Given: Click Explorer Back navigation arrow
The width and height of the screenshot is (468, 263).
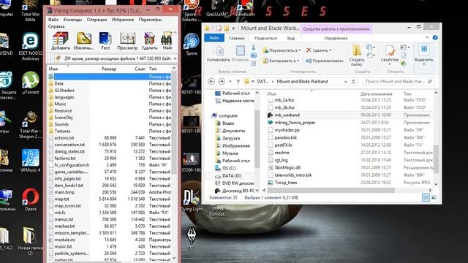Looking at the screenshot, I should click(x=211, y=81).
